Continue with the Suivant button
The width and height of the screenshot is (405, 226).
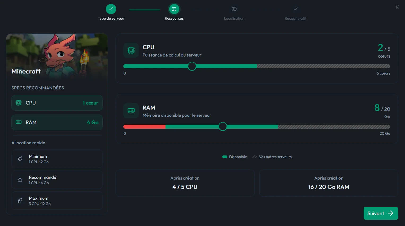click(381, 213)
